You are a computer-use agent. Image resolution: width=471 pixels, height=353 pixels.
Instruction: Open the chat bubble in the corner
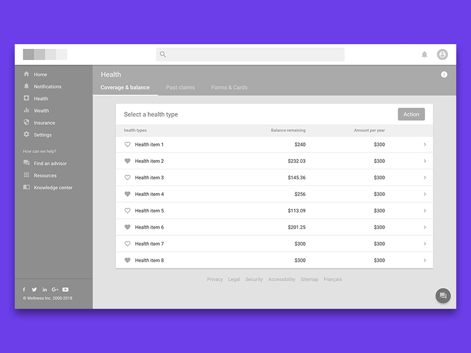442,295
